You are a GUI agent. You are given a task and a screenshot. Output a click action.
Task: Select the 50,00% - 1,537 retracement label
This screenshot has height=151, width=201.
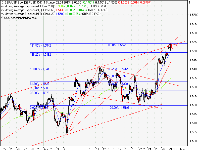(x=117, y=76)
